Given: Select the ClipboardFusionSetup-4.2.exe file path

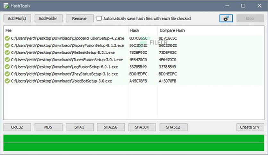Looking at the screenshot, I should pyautogui.click(x=68, y=38).
